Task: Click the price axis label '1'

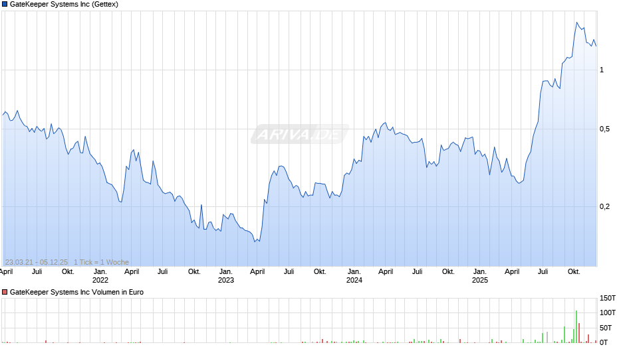Action: coord(602,70)
